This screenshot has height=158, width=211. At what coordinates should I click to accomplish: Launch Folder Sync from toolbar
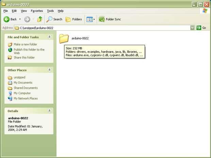tap(110, 19)
